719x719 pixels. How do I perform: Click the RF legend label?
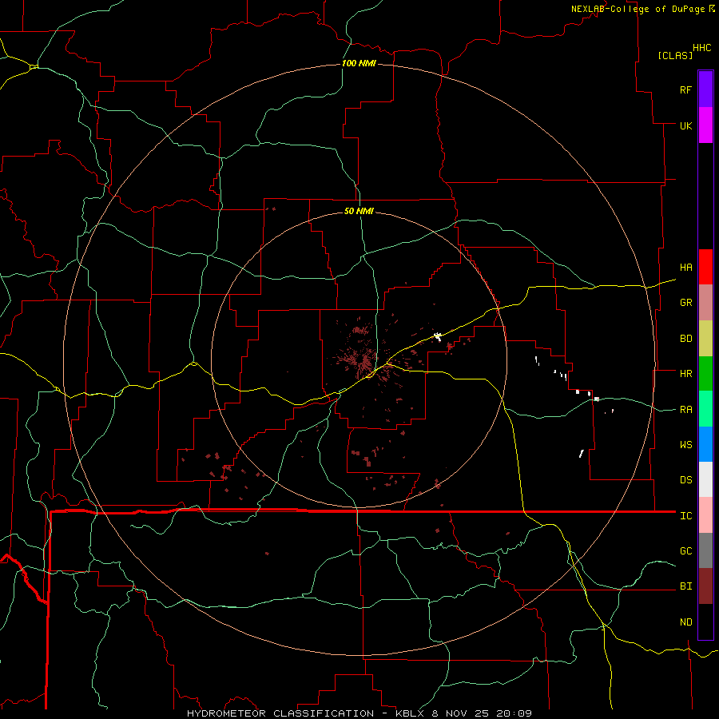pyautogui.click(x=685, y=89)
